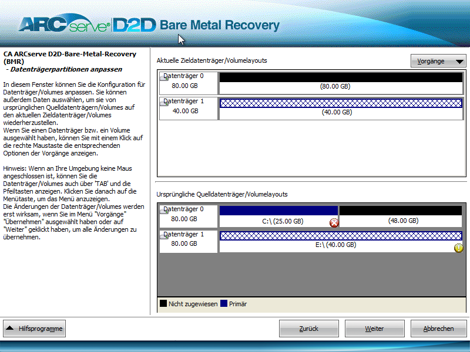Screen dimensions: 470x352
Task: Select target Datenträger 0 disk icon
Action: click(x=164, y=78)
